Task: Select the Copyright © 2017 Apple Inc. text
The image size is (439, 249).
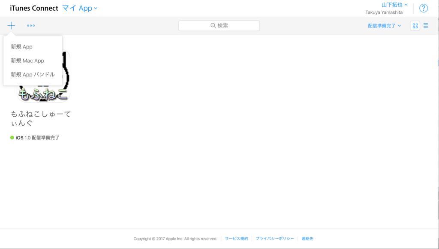Action: (175, 239)
